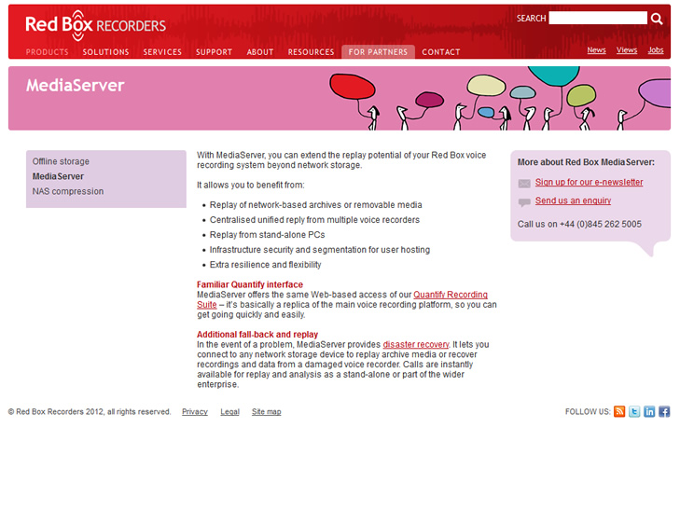Open the Facebook icon in footer

click(664, 411)
